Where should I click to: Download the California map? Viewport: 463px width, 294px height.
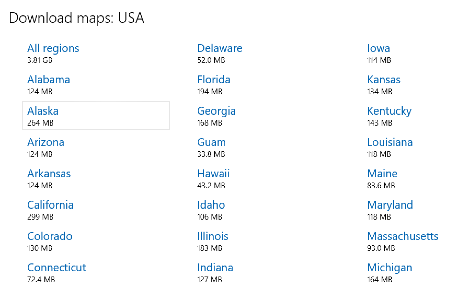(x=50, y=205)
